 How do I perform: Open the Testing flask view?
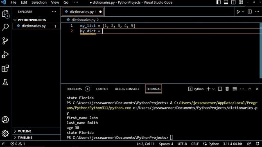pyautogui.click(x=5, y=82)
